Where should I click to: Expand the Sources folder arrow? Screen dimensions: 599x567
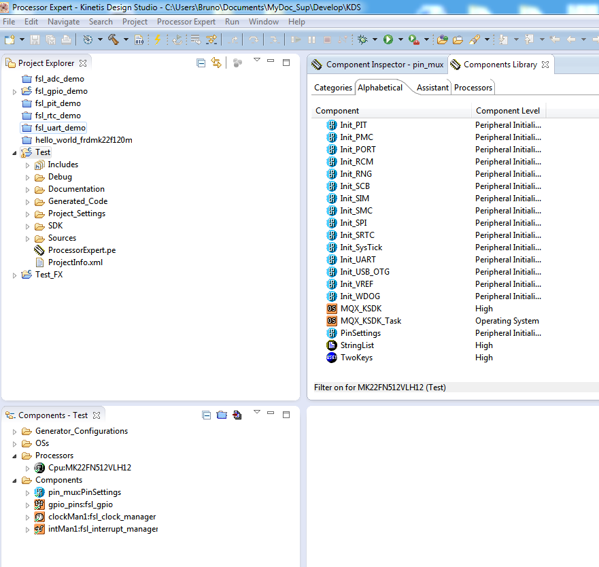coord(27,239)
